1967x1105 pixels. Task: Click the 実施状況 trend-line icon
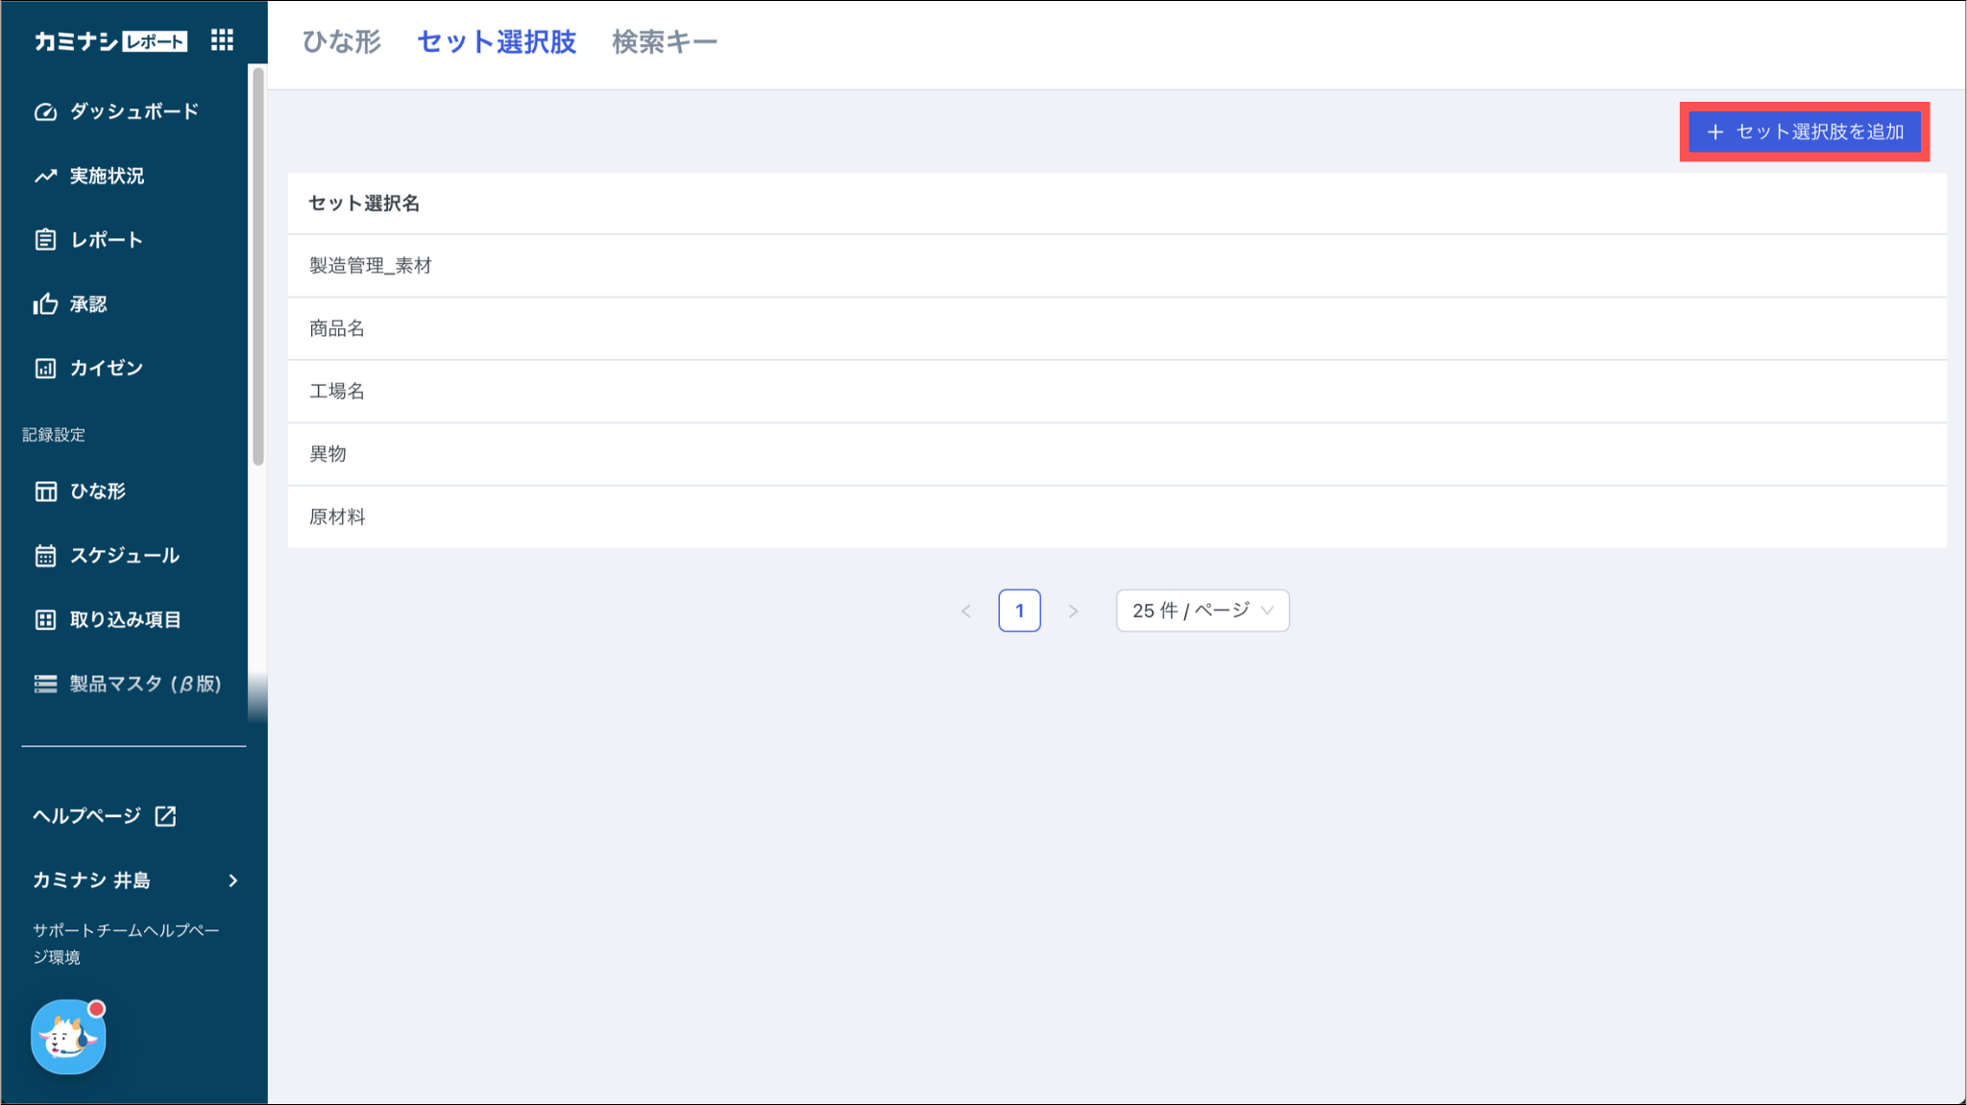click(45, 177)
